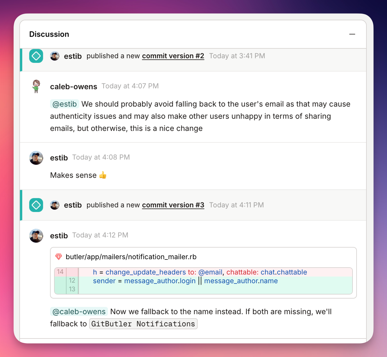387x357 pixels.
Task: Open notification_mailer.rb file path
Action: (x=131, y=257)
